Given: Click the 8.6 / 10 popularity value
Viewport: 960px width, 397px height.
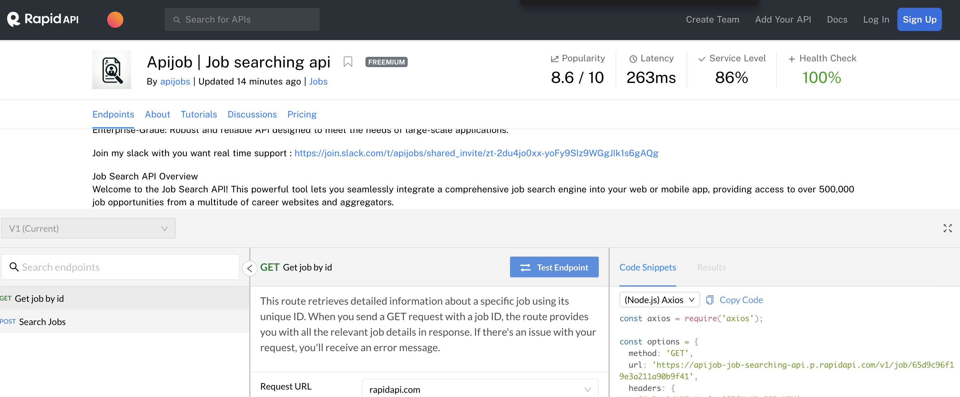Looking at the screenshot, I should click(577, 78).
